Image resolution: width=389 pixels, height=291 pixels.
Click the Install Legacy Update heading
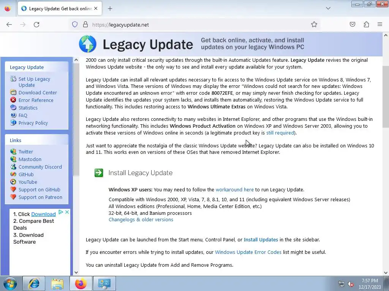pyautogui.click(x=141, y=173)
